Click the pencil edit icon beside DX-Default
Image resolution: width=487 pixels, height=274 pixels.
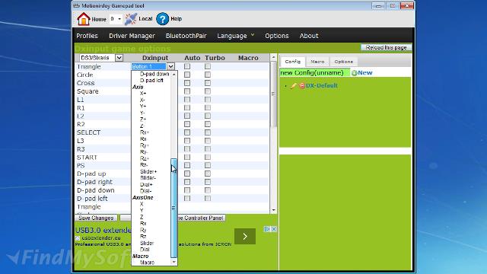tap(294, 86)
